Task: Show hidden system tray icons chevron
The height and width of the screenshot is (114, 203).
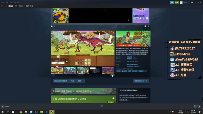Action: pyautogui.click(x=186, y=112)
